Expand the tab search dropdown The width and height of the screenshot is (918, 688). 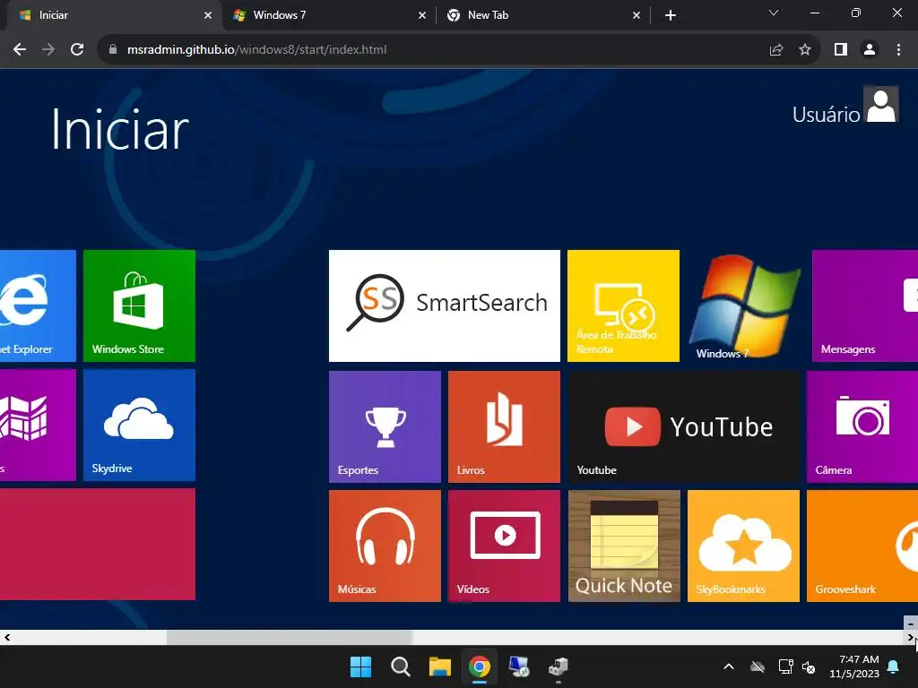click(x=774, y=13)
